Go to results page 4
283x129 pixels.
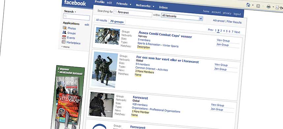[x=224, y=31]
